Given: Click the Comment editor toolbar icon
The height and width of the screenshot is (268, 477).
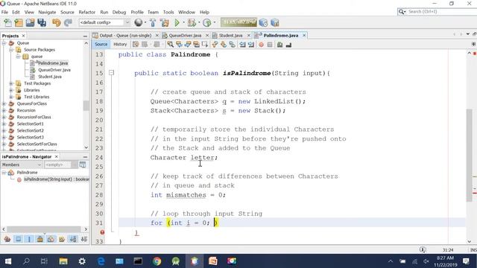Looking at the screenshot, I should [280, 45].
